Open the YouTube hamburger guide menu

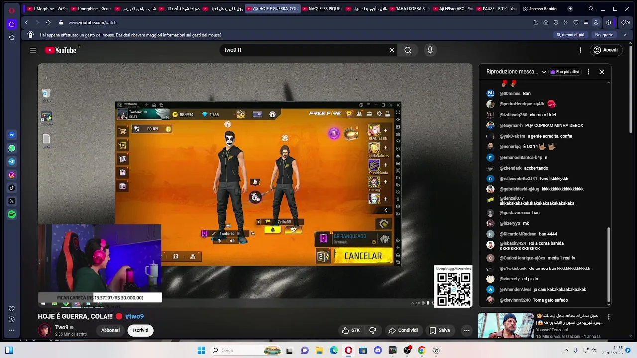click(x=33, y=50)
